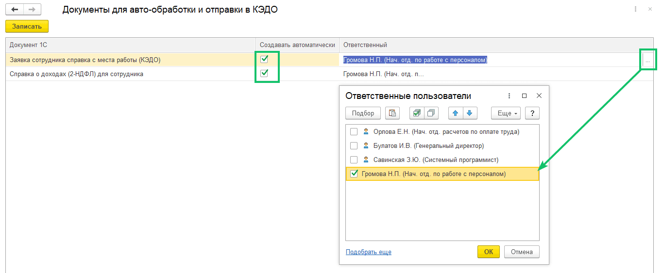Uncheck Громова Н.П. in the user list
This screenshot has height=273, width=663.
coord(354,174)
